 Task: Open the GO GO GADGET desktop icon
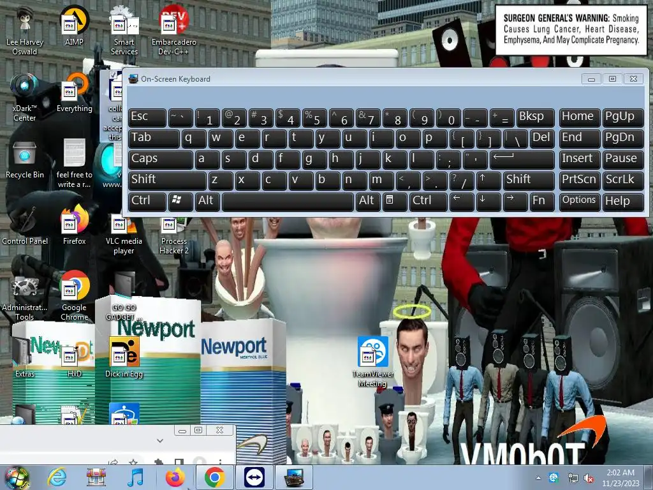click(x=124, y=296)
